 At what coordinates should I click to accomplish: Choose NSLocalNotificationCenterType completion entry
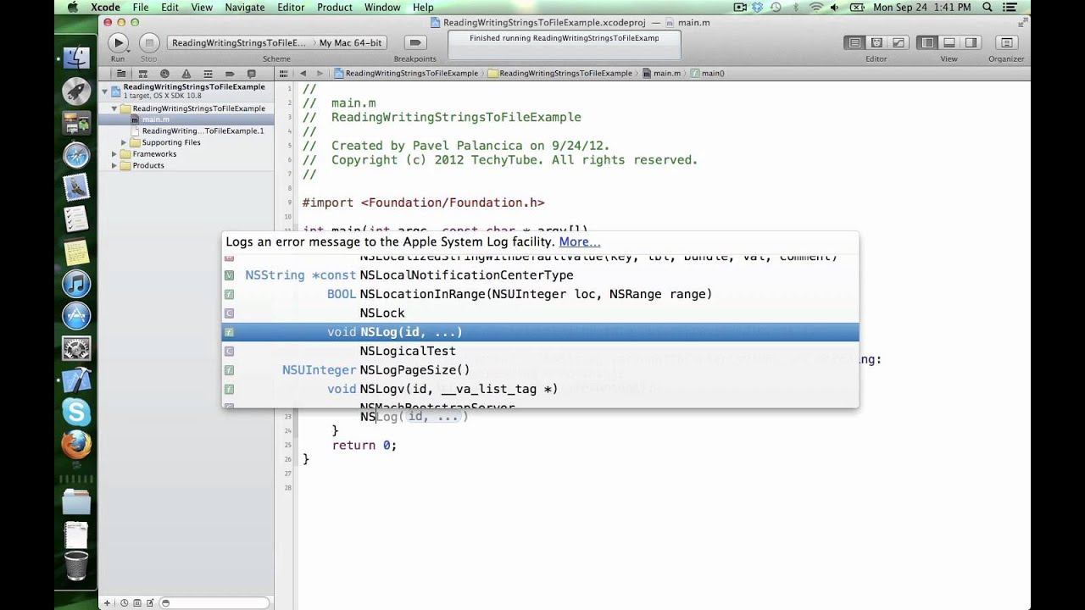tap(540, 275)
